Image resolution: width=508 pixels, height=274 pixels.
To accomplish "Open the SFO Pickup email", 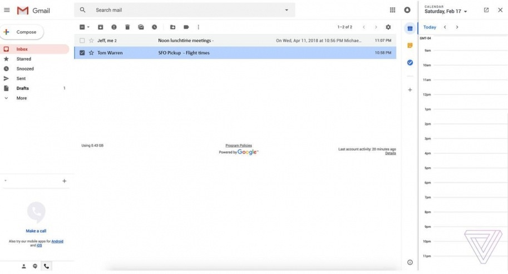I will [x=235, y=53].
